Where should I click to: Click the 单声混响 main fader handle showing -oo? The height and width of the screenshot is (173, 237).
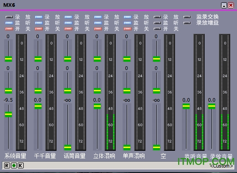point(127,147)
